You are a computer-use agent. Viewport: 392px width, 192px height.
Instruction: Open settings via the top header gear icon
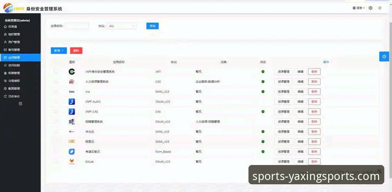click(370, 8)
